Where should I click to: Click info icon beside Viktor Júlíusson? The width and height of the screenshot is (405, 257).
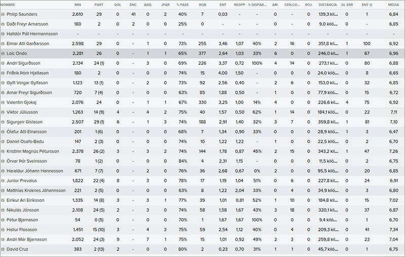click(x=3, y=112)
